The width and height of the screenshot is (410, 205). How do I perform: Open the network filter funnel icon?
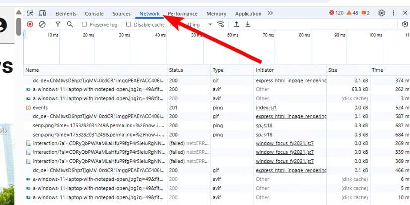pos(58,24)
